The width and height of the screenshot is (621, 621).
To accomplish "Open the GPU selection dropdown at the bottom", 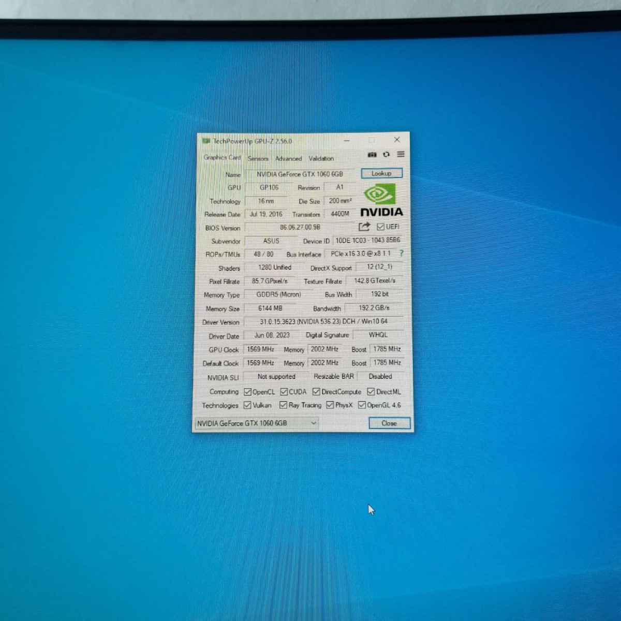I will [256, 423].
